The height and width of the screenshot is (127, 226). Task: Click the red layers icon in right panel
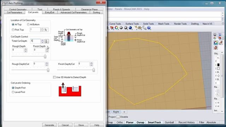coord(220,38)
